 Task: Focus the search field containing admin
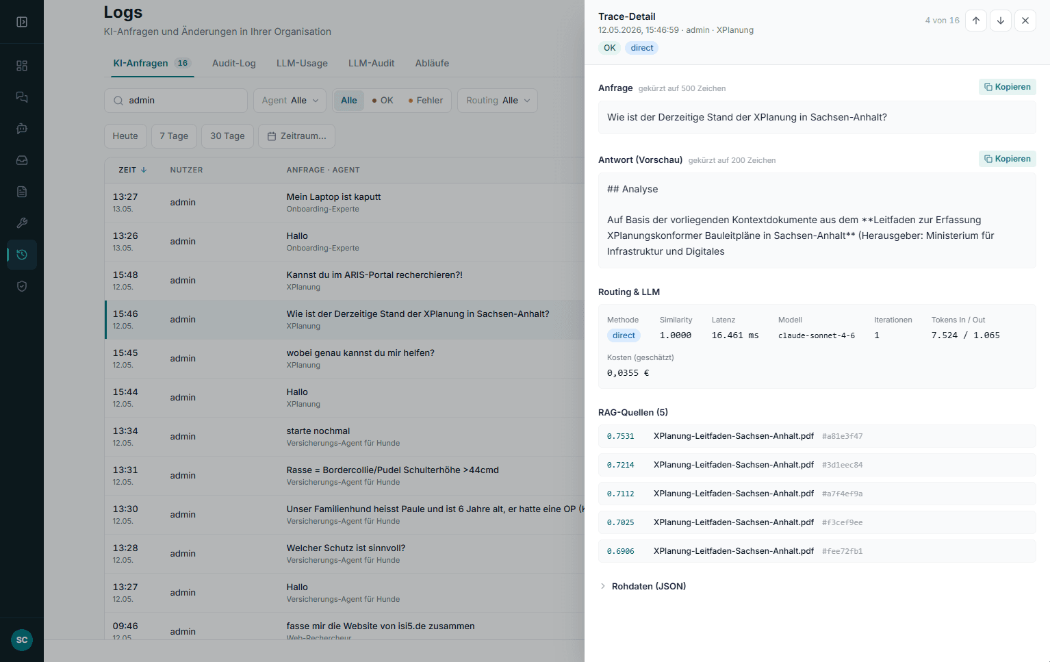pos(176,101)
